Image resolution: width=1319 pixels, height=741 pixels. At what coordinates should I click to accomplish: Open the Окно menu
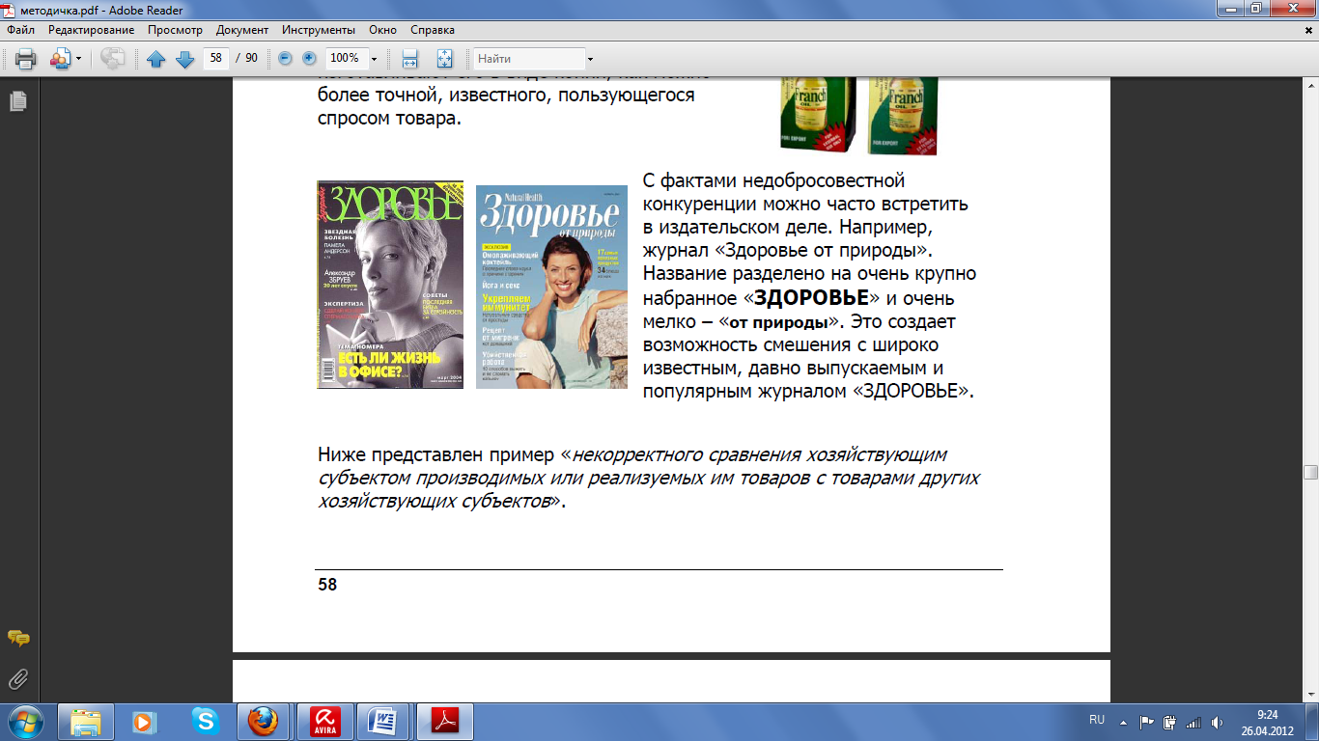click(x=383, y=30)
